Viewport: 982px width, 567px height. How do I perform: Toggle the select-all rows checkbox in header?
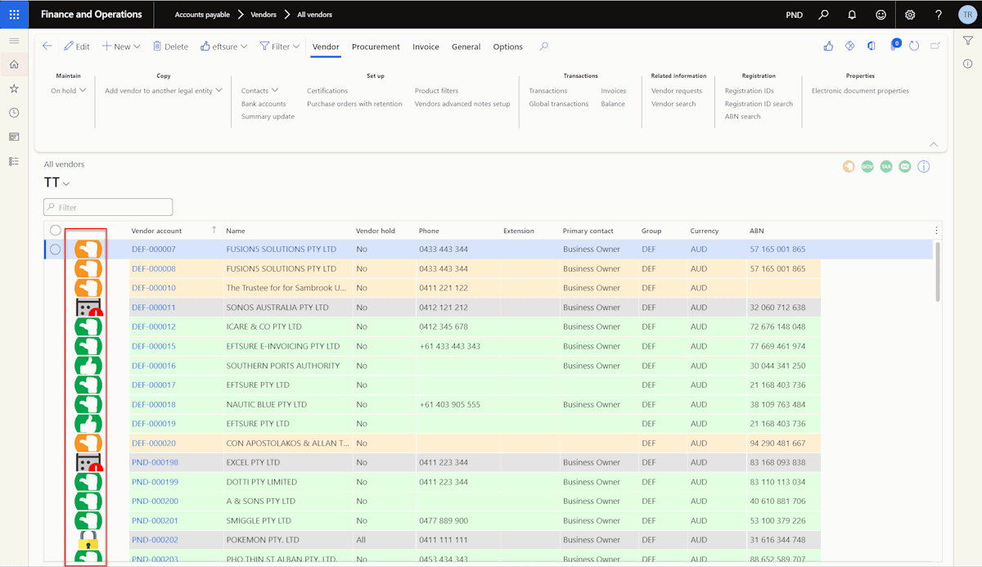[56, 231]
